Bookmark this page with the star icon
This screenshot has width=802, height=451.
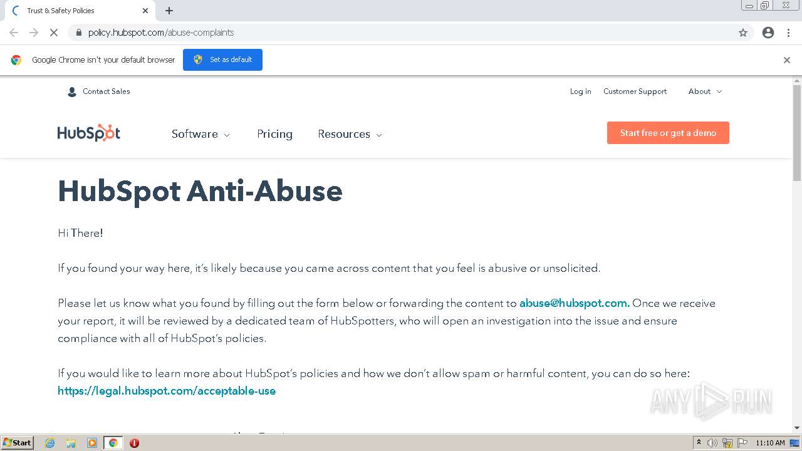743,33
